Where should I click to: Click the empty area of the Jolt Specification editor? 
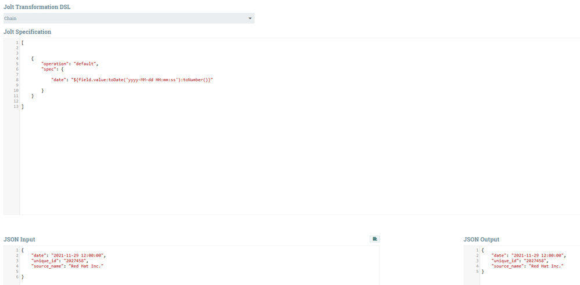click(296, 159)
